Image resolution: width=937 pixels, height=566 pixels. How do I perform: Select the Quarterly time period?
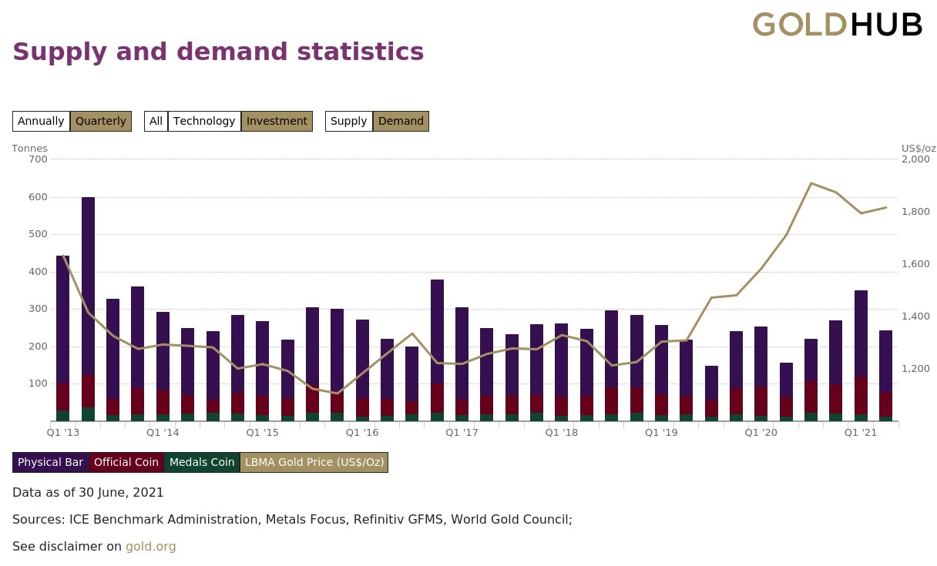pyautogui.click(x=100, y=121)
